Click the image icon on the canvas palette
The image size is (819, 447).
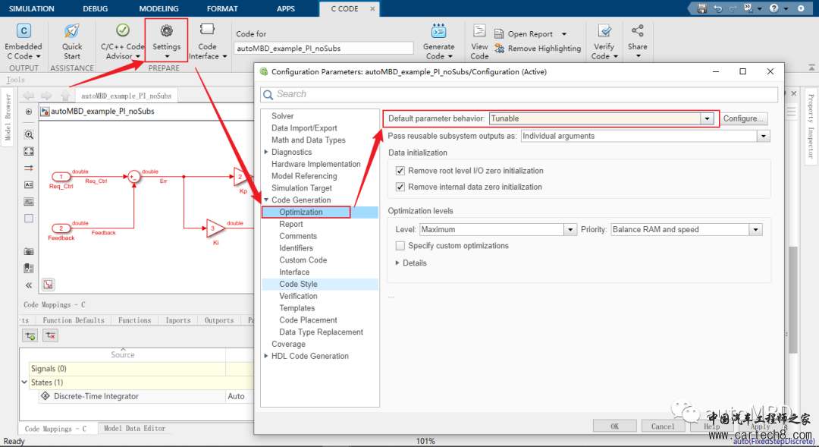click(x=29, y=202)
